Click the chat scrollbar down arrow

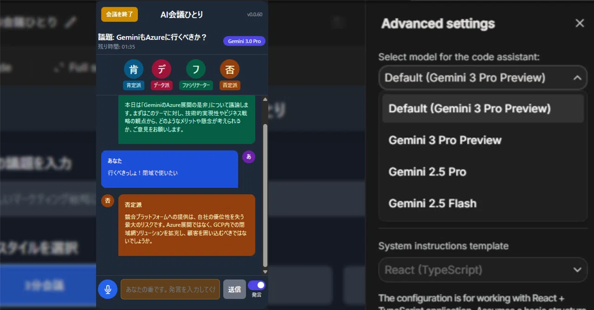pyautogui.click(x=265, y=272)
